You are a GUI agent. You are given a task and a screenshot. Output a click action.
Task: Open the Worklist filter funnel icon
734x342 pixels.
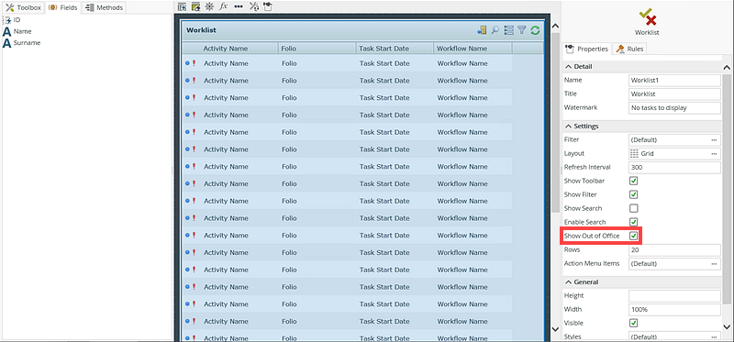pyautogui.click(x=522, y=30)
